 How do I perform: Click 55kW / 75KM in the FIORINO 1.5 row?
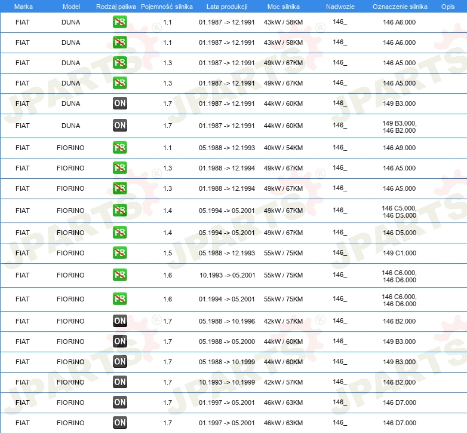pos(283,253)
